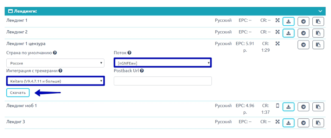This screenshot has width=331, height=138.
Task: Click download icon for Лендинг 2
Action: pyautogui.click(x=288, y=33)
